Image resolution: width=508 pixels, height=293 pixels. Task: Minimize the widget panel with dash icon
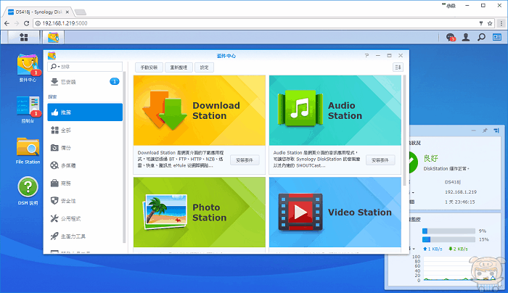474,131
